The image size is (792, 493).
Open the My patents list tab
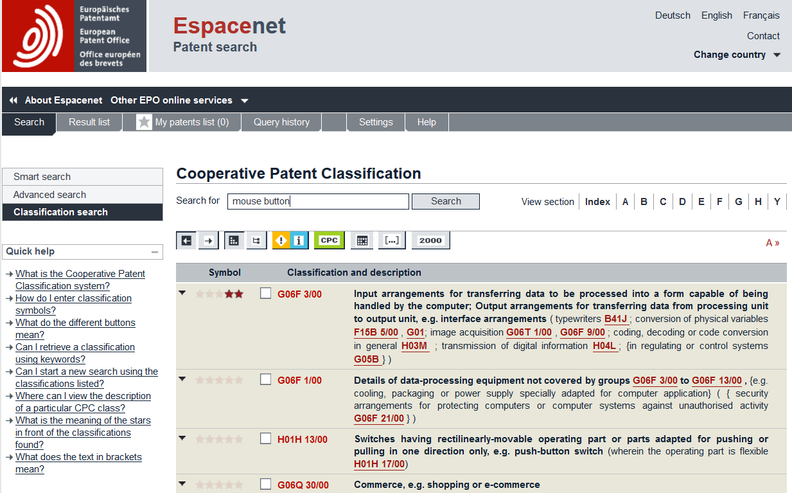click(182, 122)
